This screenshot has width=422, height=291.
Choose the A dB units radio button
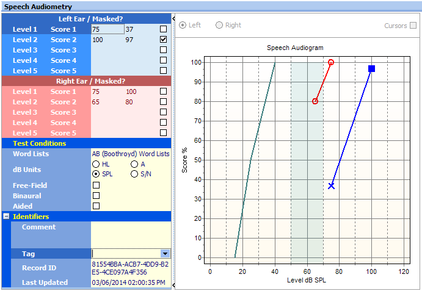coord(134,165)
